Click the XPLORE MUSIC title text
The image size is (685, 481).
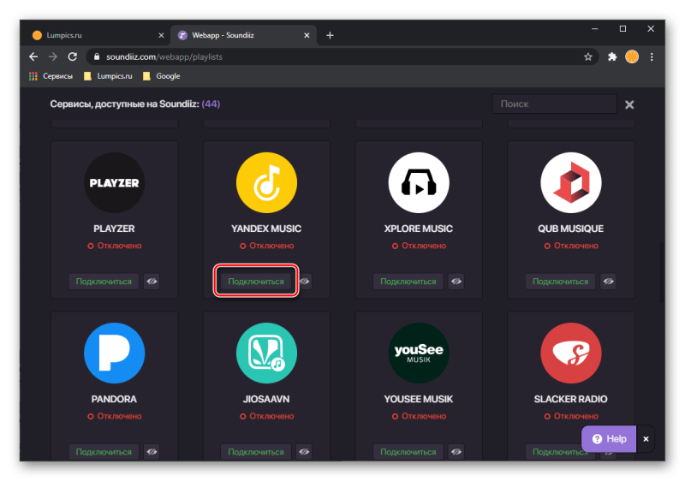(419, 229)
